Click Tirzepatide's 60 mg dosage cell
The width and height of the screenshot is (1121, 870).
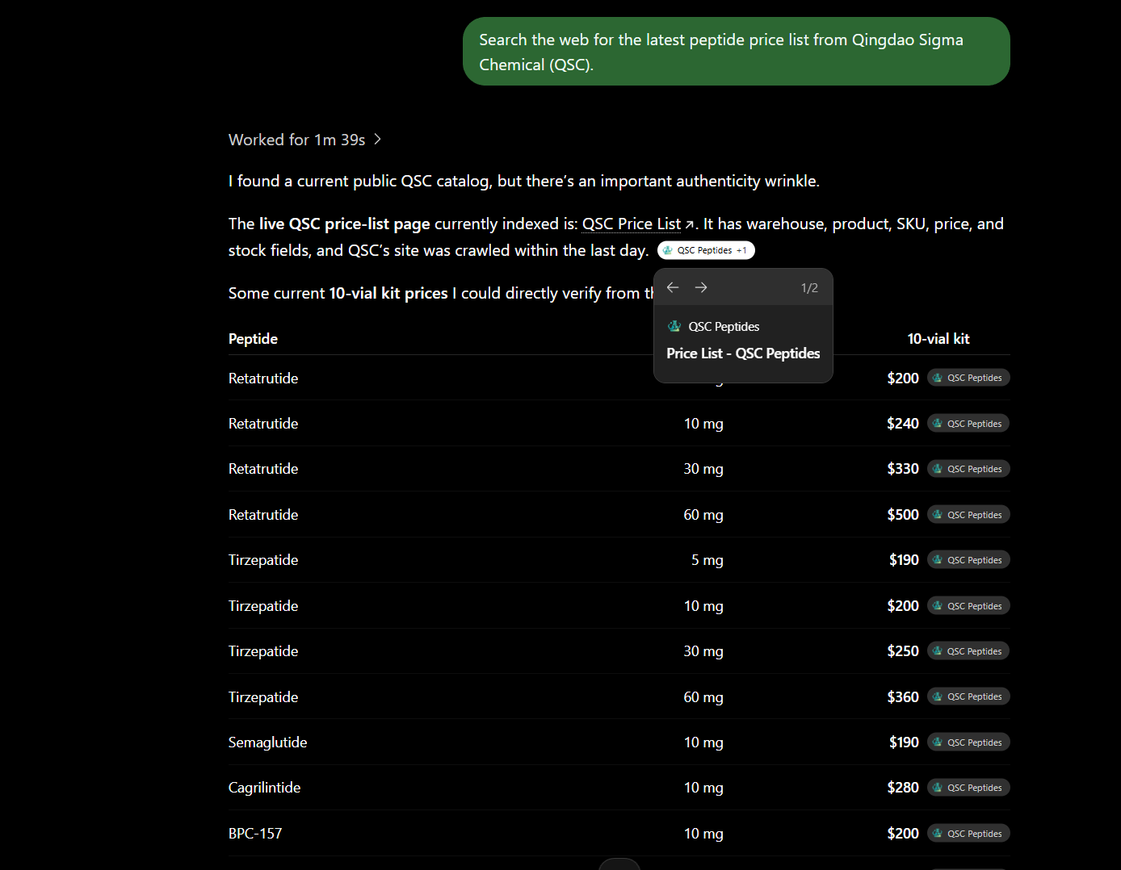pyautogui.click(x=703, y=697)
